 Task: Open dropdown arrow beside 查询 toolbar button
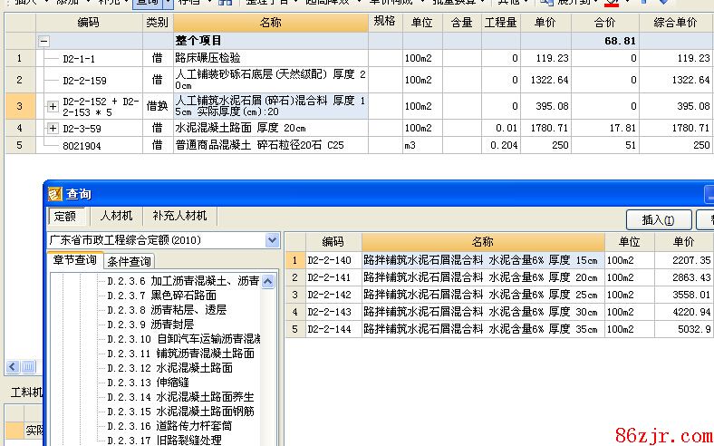coord(168,3)
